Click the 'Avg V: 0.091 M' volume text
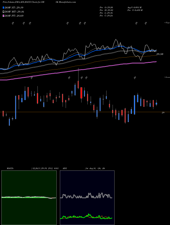The image size is (170, 225). coord(134,7)
